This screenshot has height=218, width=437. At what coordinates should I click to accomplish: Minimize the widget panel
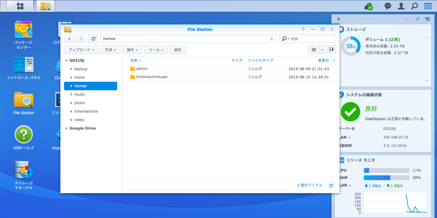click(408, 19)
